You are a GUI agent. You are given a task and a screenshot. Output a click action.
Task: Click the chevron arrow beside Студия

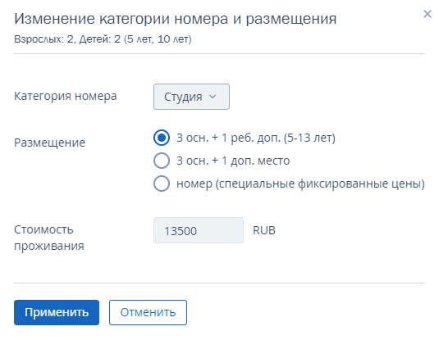[213, 97]
